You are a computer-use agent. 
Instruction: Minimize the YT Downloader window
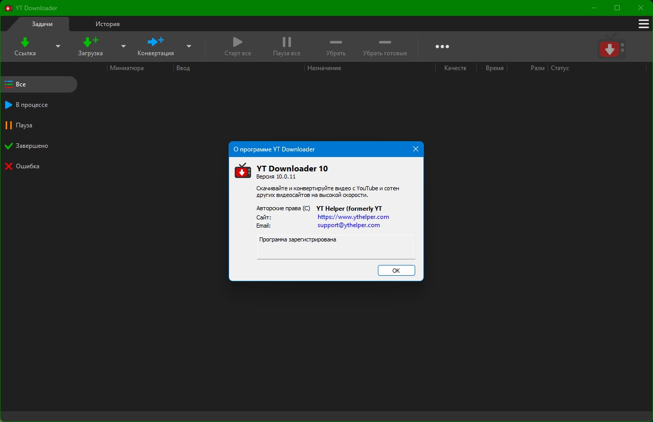click(x=594, y=8)
